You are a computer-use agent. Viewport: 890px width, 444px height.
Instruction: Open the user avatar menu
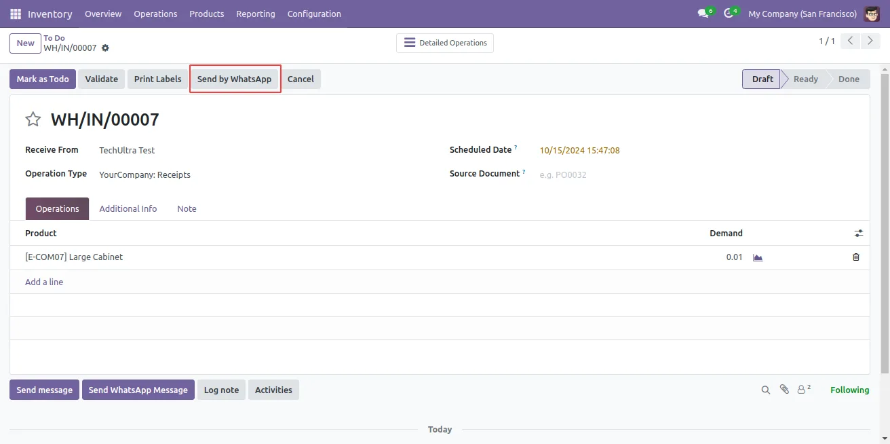click(872, 14)
